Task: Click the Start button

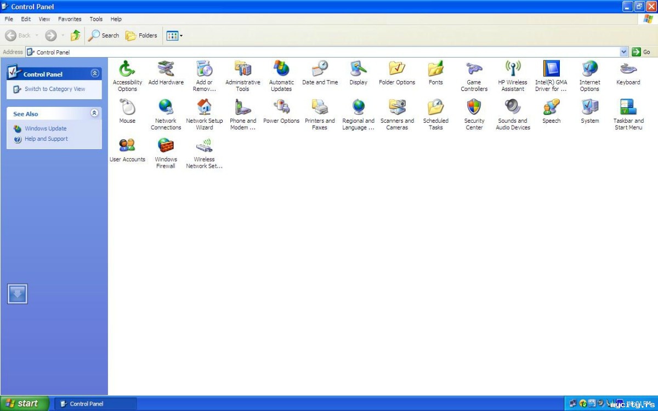Action: coord(22,404)
